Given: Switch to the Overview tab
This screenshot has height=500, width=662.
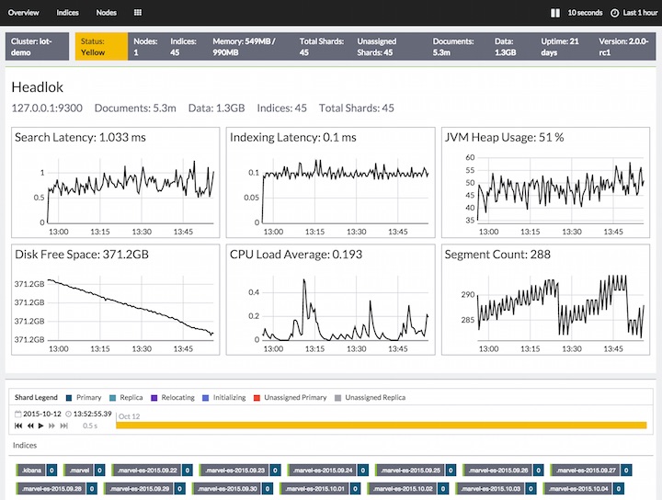Looking at the screenshot, I should tap(24, 13).
